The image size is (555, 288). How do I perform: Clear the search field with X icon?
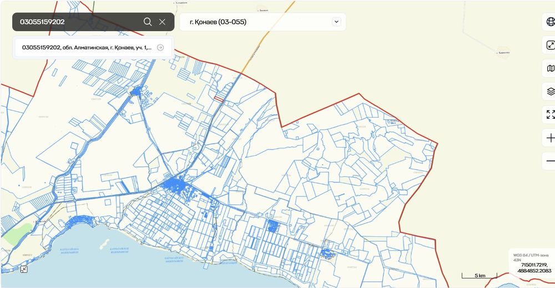click(162, 22)
